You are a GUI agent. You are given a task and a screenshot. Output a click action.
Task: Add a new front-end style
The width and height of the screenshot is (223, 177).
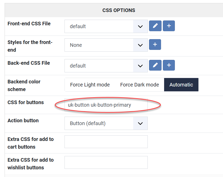tap(155, 45)
